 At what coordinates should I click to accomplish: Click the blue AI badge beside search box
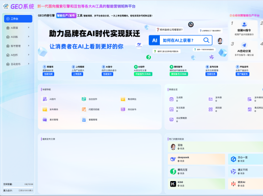tap(154, 40)
